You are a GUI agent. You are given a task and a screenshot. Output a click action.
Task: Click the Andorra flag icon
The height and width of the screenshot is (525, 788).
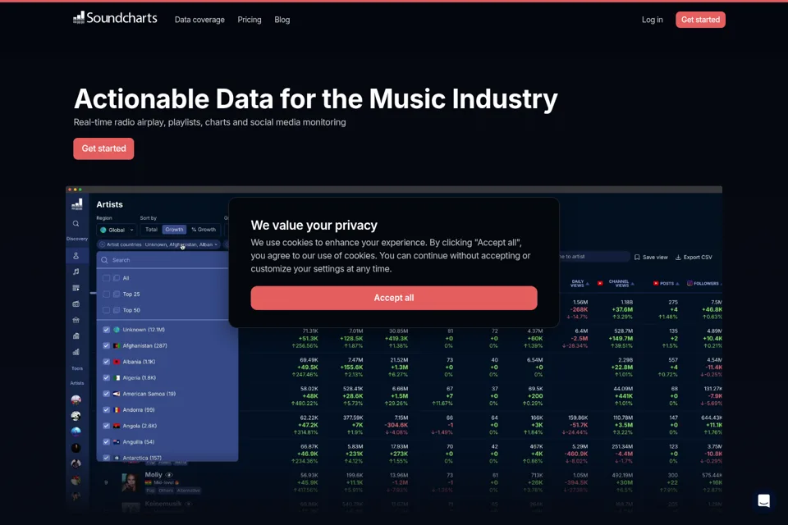(117, 410)
